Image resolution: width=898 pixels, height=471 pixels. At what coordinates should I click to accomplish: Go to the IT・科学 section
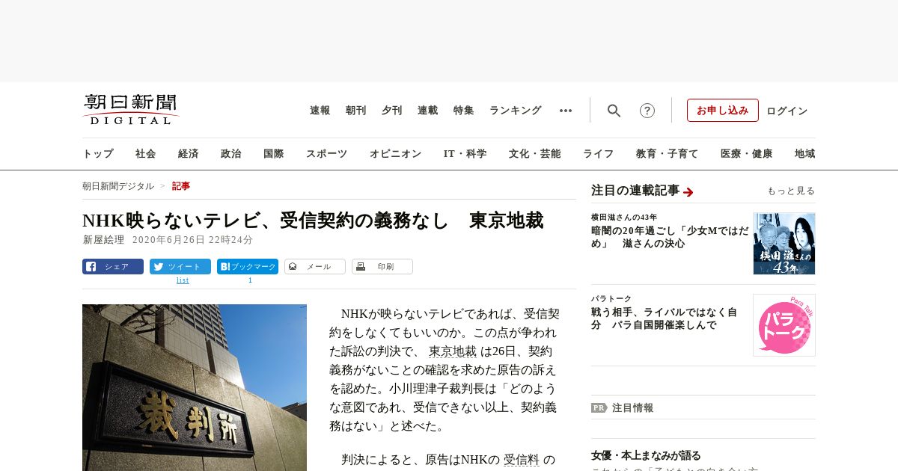pos(465,154)
